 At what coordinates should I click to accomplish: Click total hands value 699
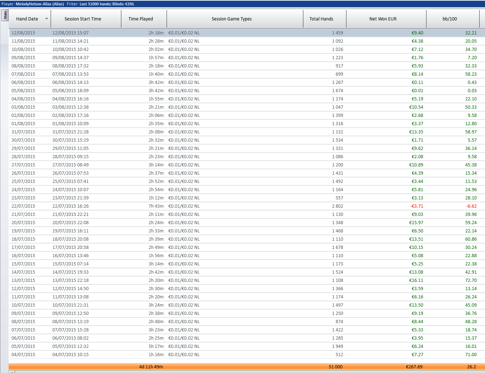coord(339,74)
